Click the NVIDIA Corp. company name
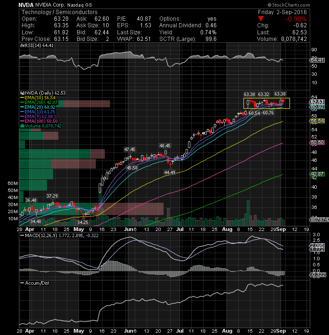 pos(50,5)
